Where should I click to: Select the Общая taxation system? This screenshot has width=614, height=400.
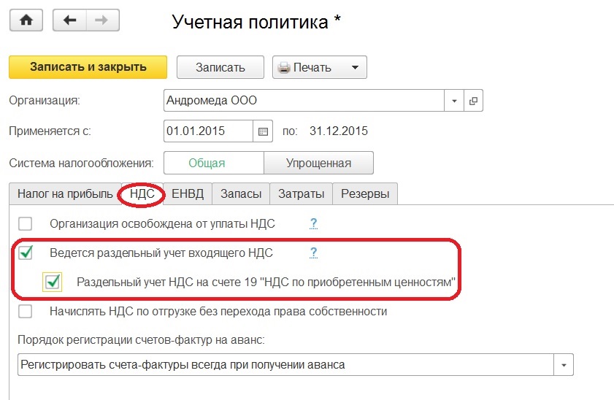tap(214, 163)
